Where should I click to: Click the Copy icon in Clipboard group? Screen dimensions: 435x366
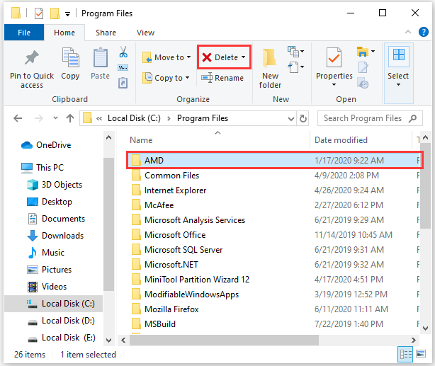coord(70,57)
